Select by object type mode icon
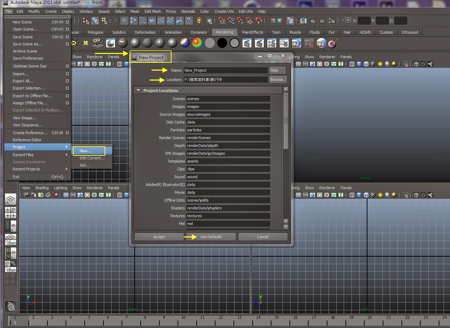 [95, 21]
